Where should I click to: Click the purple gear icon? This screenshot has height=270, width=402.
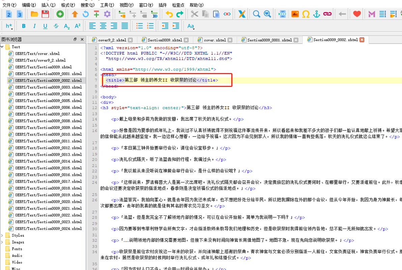[107, 14]
